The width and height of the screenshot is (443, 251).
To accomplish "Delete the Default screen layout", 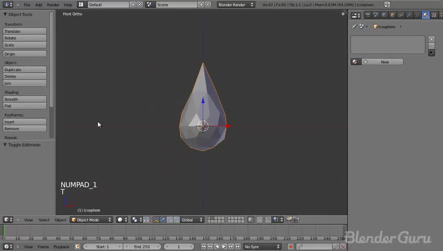I will pos(139,5).
